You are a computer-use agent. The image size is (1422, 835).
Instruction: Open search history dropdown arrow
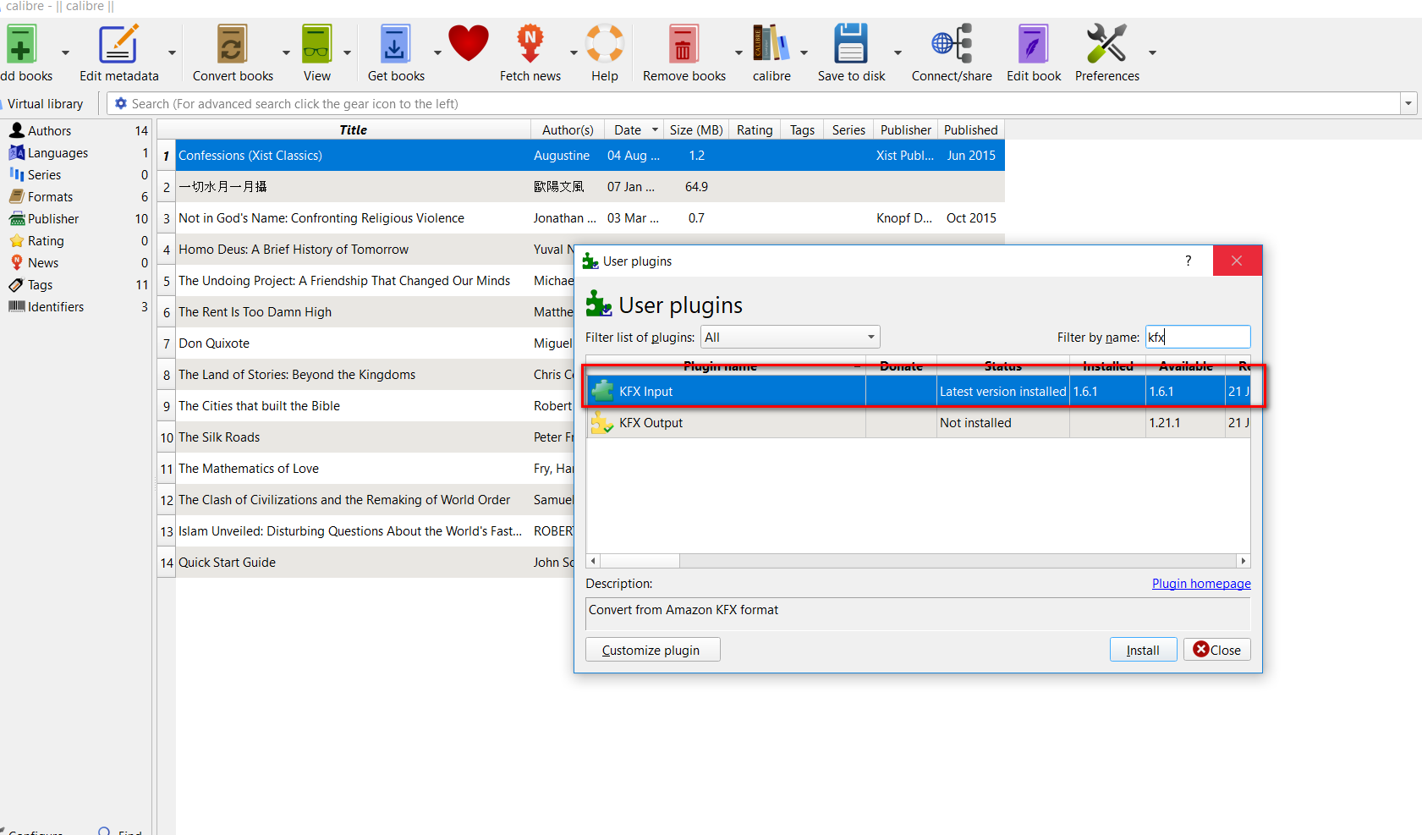click(1408, 103)
